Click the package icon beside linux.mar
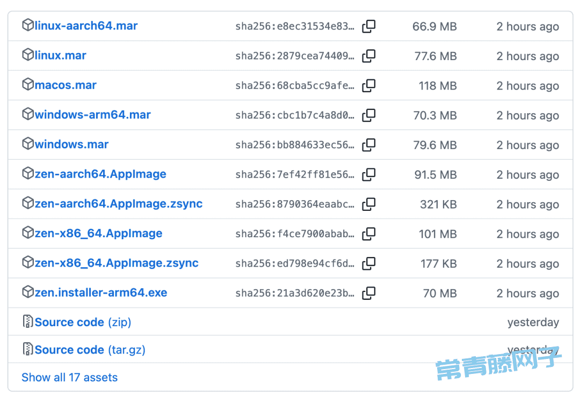Image resolution: width=580 pixels, height=397 pixels. pos(28,55)
